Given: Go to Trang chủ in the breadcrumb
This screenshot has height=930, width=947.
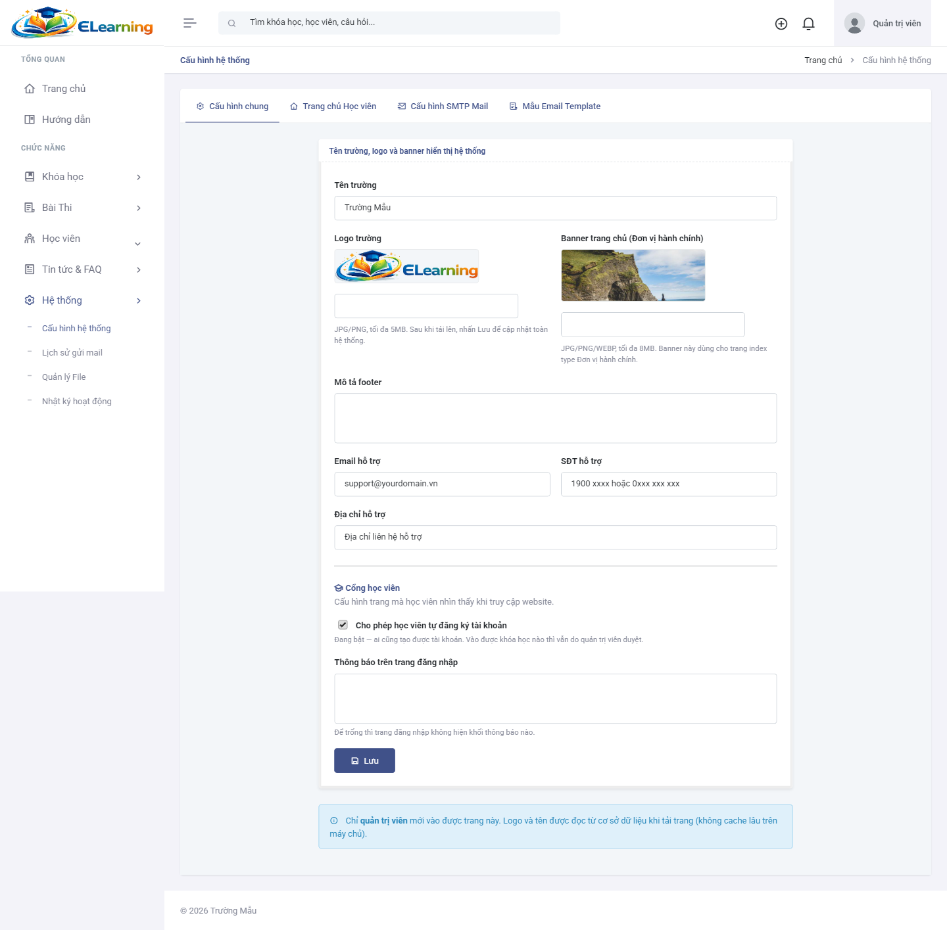Looking at the screenshot, I should pos(823,60).
